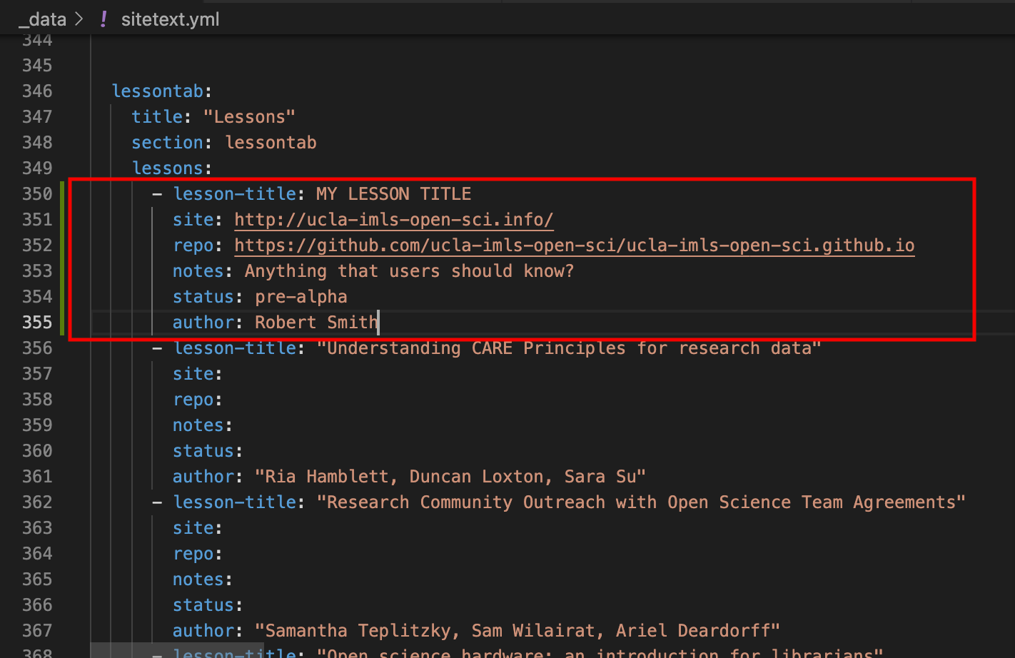Open the github.com repo URL link

[575, 246]
